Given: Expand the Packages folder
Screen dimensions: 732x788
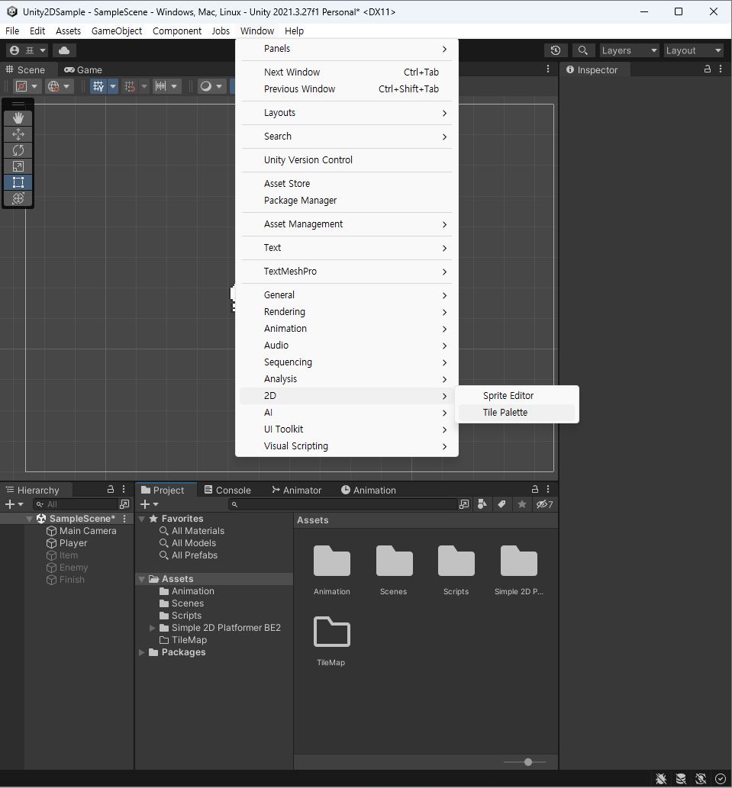Looking at the screenshot, I should pos(142,652).
